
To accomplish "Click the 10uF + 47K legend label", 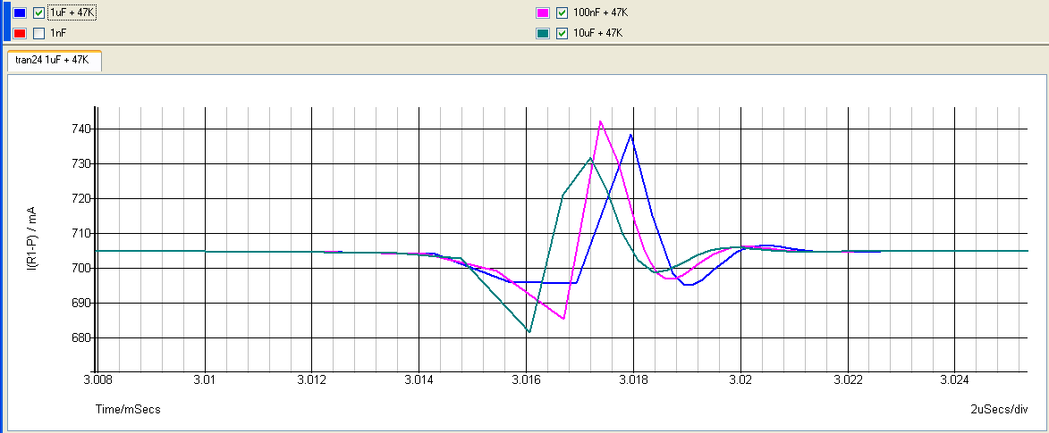I will [596, 33].
